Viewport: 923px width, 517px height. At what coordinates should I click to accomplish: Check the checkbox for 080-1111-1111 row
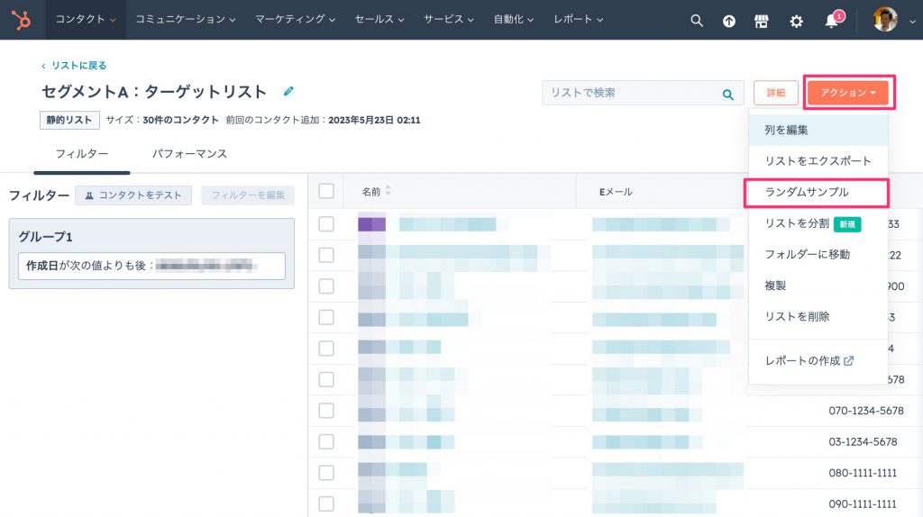coord(326,473)
